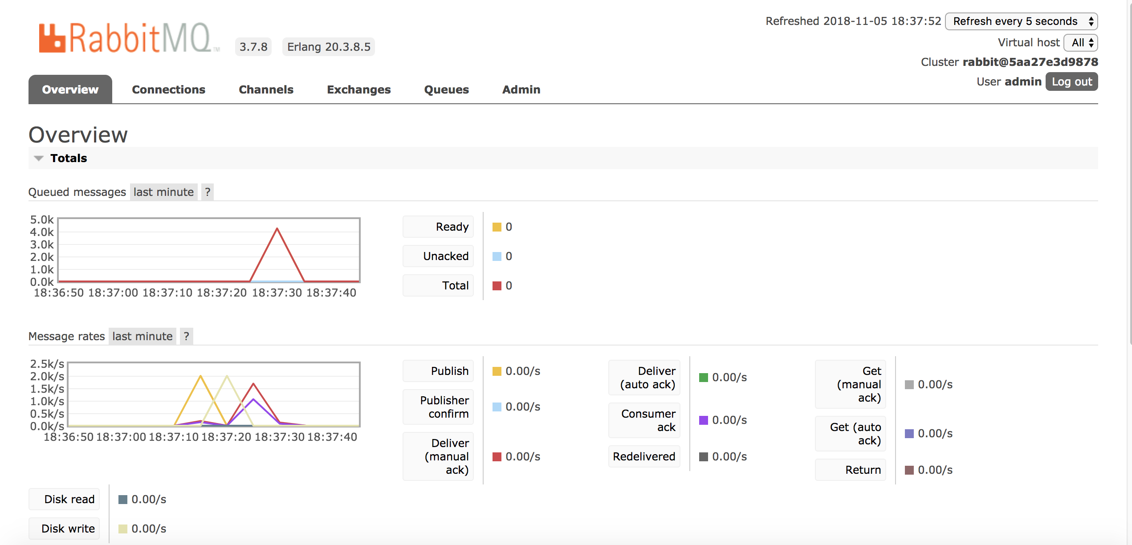Screen dimensions: 1132x545
Task: Log out of admin account
Action: tap(1071, 81)
